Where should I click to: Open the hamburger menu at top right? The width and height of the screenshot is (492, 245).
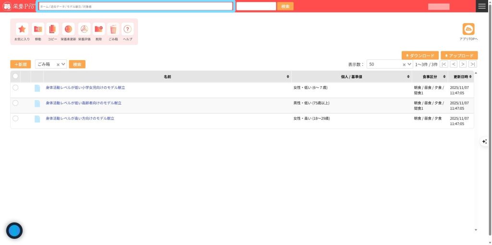pos(481,6)
